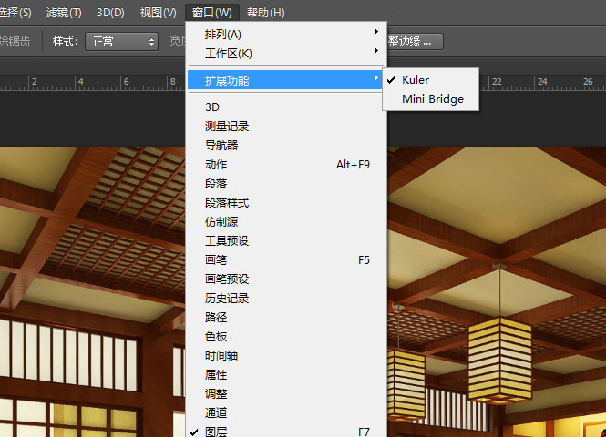This screenshot has height=437, width=606.
Task: Open the 3D(D) menu in menu bar
Action: (x=110, y=13)
